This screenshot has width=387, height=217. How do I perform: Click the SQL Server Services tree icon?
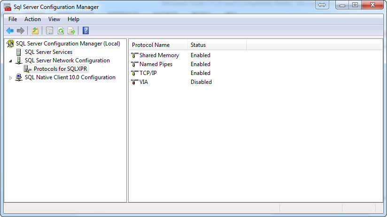coord(18,52)
